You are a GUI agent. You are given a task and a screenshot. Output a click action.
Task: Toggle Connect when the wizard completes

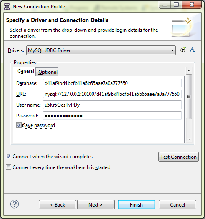(x=8, y=157)
